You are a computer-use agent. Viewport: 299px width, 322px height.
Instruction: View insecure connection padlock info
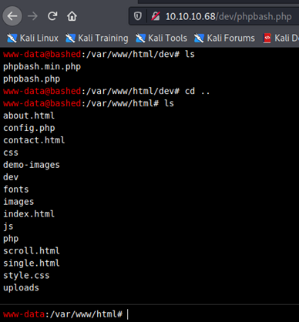click(156, 17)
